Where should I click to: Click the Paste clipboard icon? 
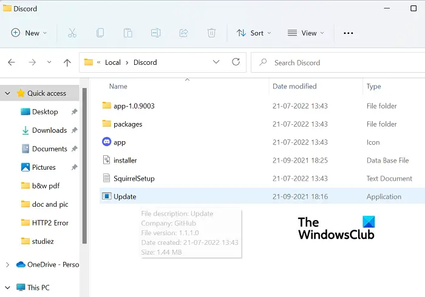(x=128, y=33)
